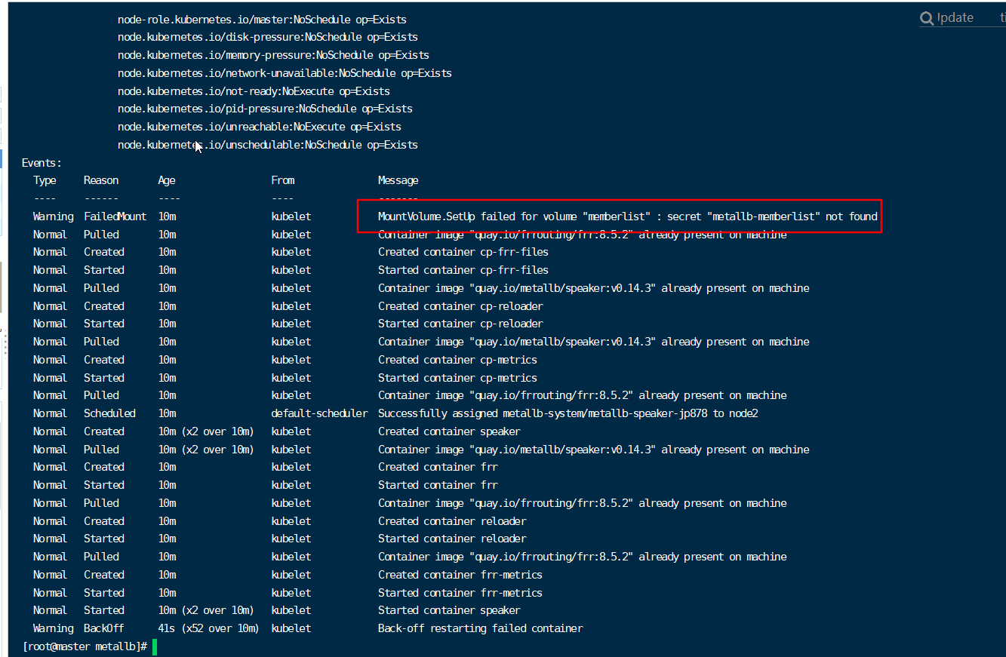The width and height of the screenshot is (1006, 657).
Task: Click the unschedulable:NoSchedule toleration line
Action: (x=268, y=145)
